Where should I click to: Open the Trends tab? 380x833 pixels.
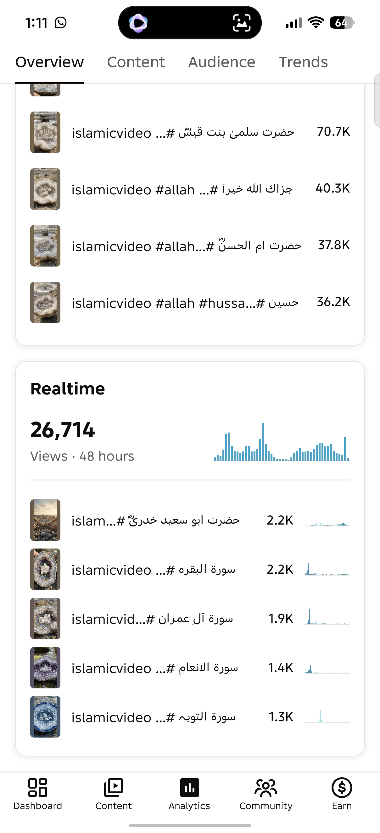[303, 62]
